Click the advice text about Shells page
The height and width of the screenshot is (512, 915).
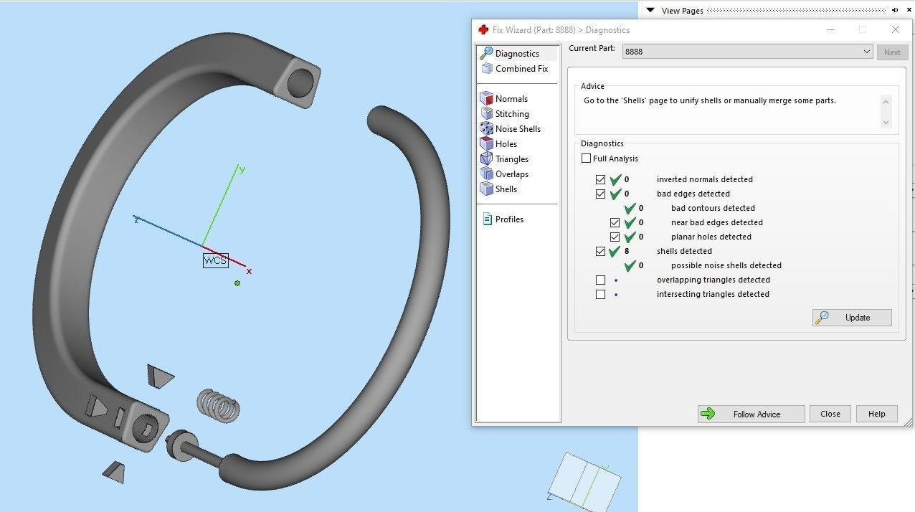710,100
